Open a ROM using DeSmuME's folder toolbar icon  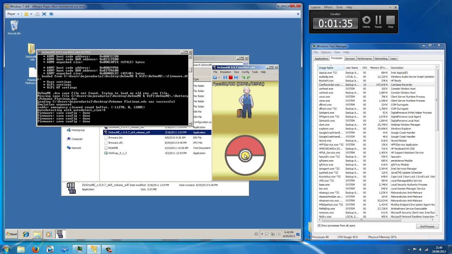(215, 77)
